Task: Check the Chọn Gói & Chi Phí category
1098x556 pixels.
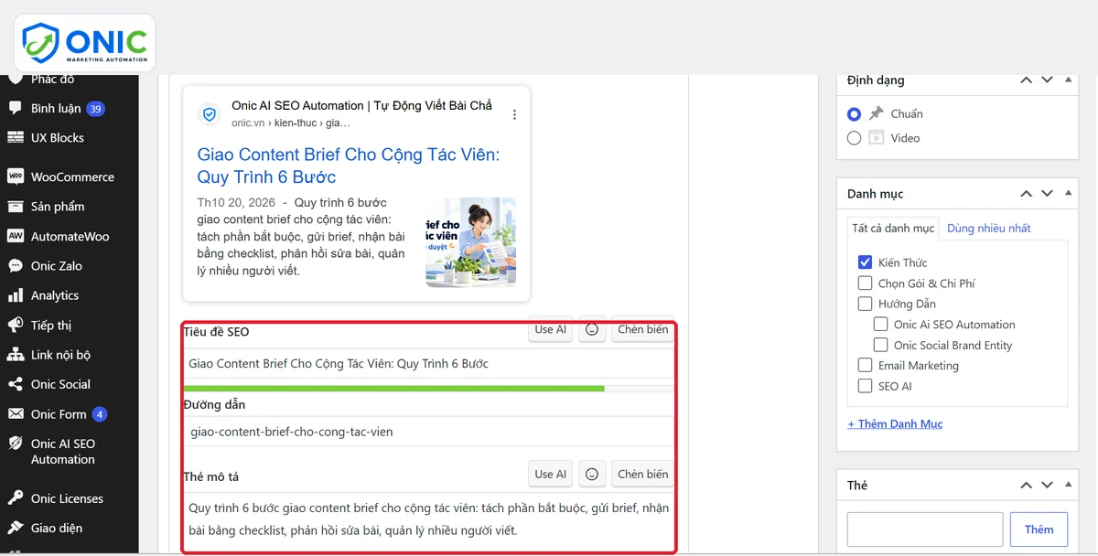Action: point(865,283)
